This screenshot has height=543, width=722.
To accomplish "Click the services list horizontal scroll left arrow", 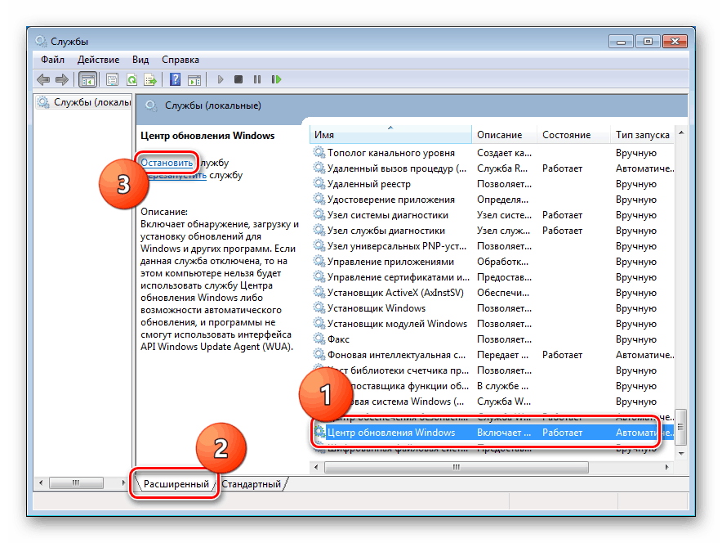I will 316,468.
